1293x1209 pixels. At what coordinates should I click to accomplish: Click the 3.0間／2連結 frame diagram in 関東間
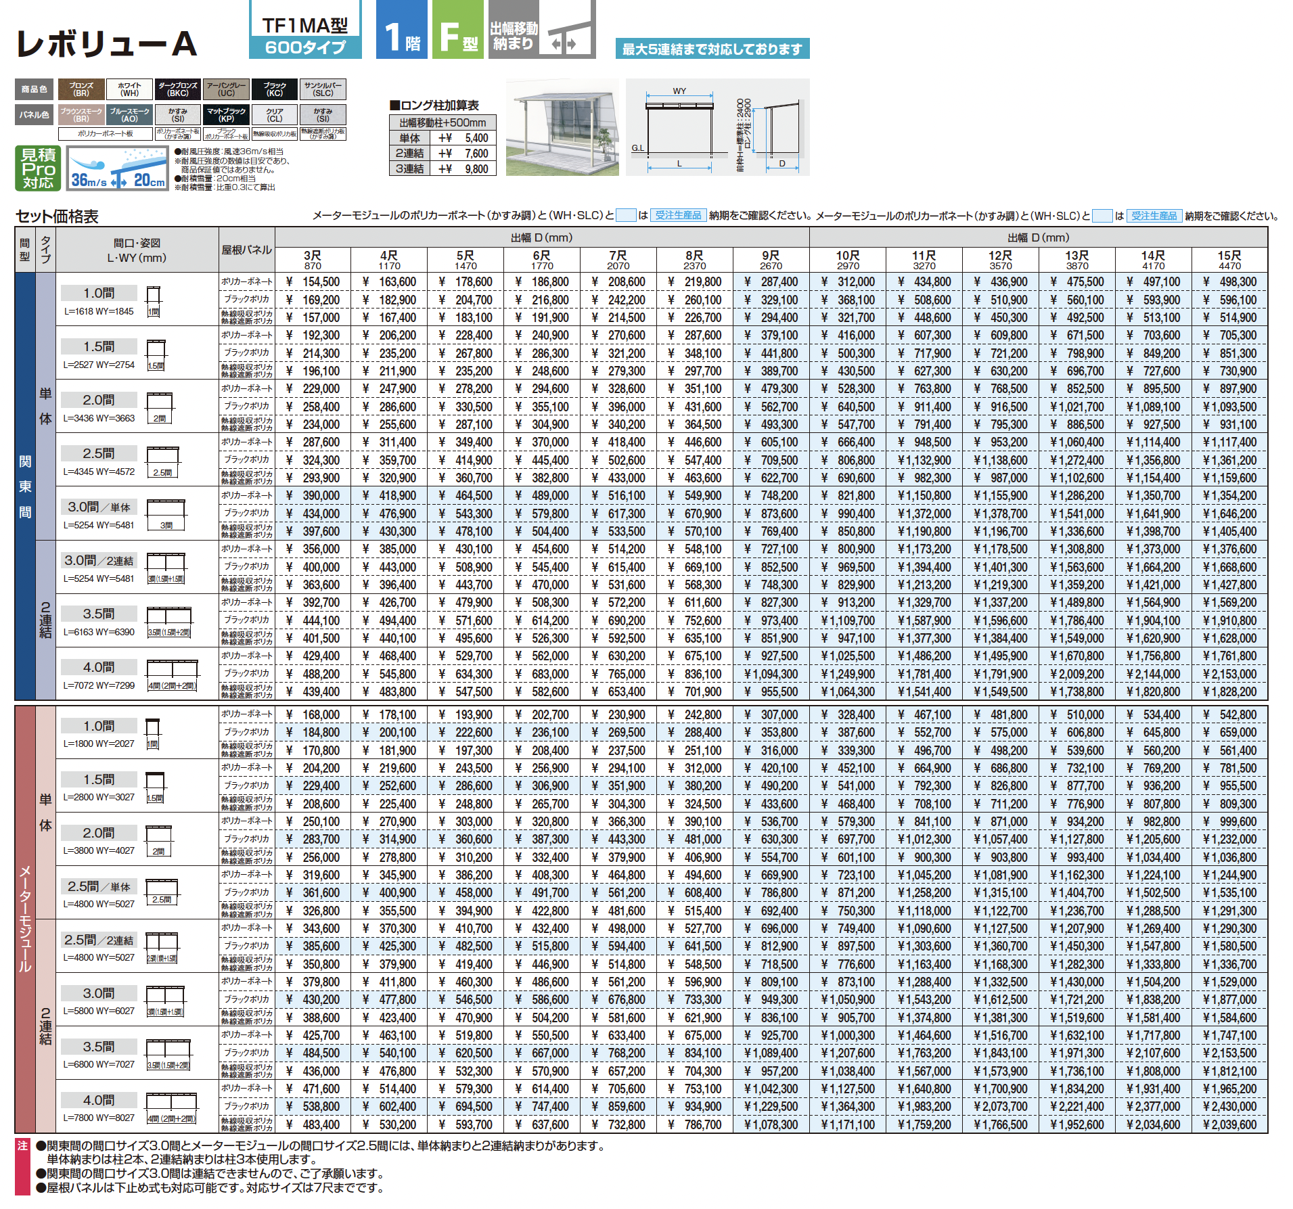click(166, 568)
